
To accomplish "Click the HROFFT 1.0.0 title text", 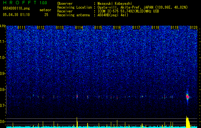I will point(25,3).
